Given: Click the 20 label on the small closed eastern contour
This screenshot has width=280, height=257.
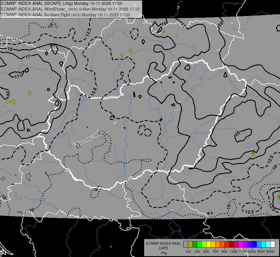Looking at the screenshot, I should (x=237, y=134).
